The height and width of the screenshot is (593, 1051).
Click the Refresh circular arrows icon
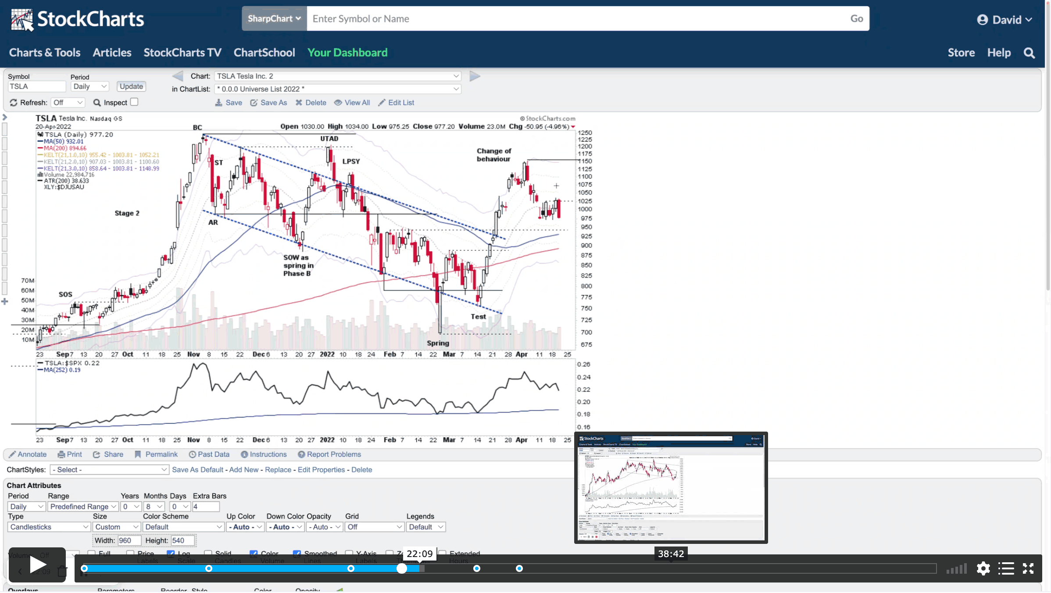tap(14, 103)
